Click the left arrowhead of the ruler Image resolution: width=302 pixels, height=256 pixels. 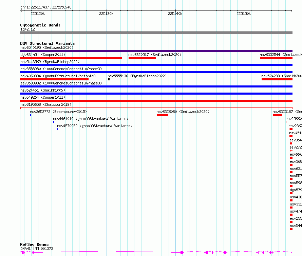(x=21, y=11)
